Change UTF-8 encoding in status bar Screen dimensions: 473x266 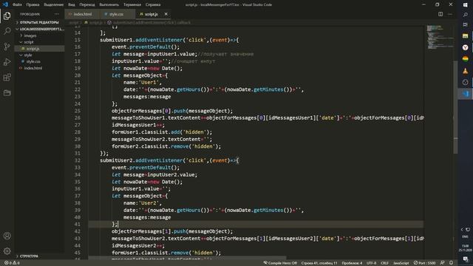click(x=371, y=263)
